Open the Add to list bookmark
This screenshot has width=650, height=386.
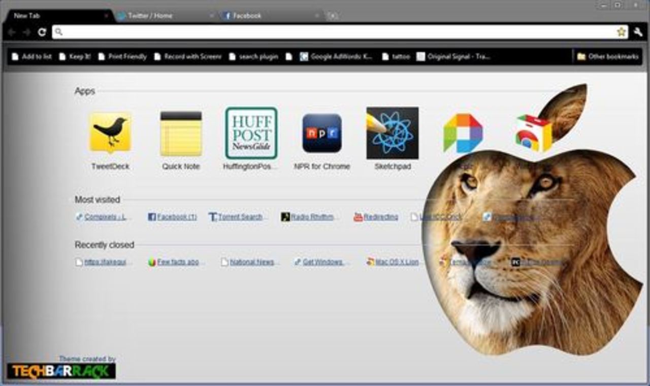pyautogui.click(x=31, y=57)
